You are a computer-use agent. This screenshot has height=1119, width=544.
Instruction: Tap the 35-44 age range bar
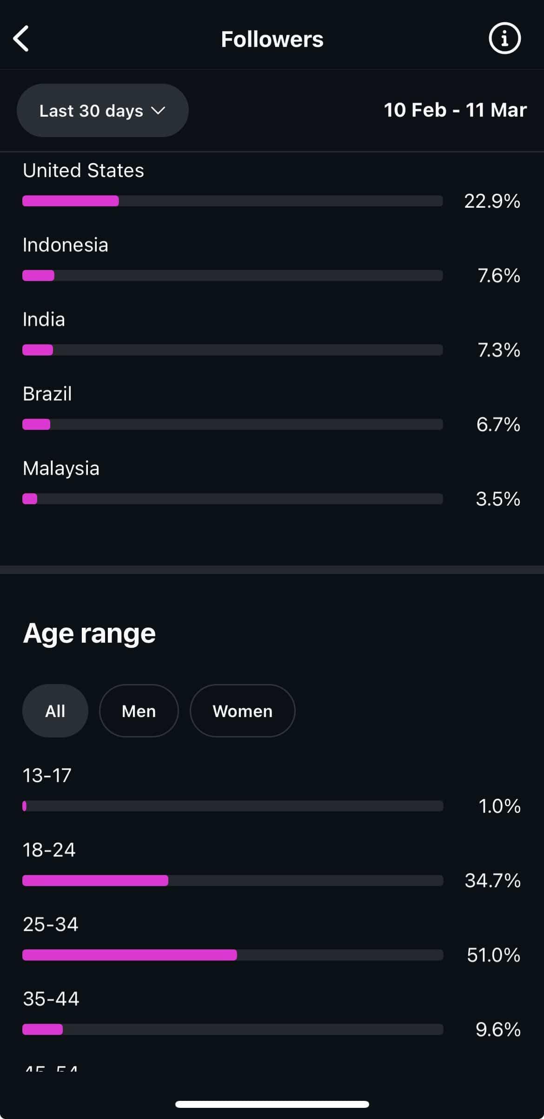tap(232, 1029)
